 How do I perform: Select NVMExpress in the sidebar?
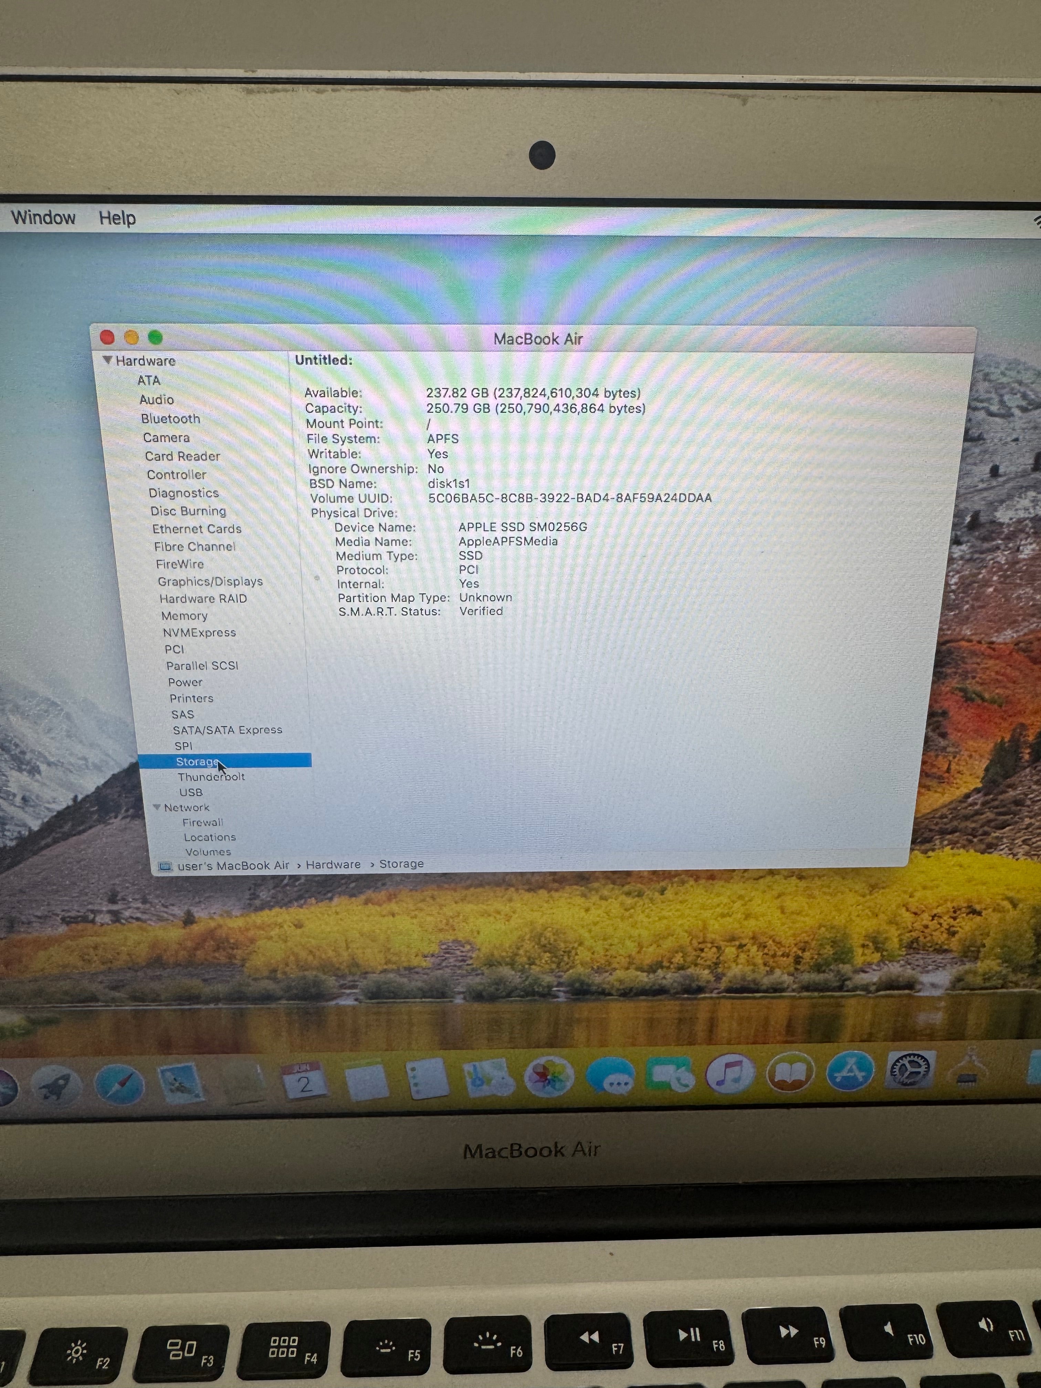(200, 632)
